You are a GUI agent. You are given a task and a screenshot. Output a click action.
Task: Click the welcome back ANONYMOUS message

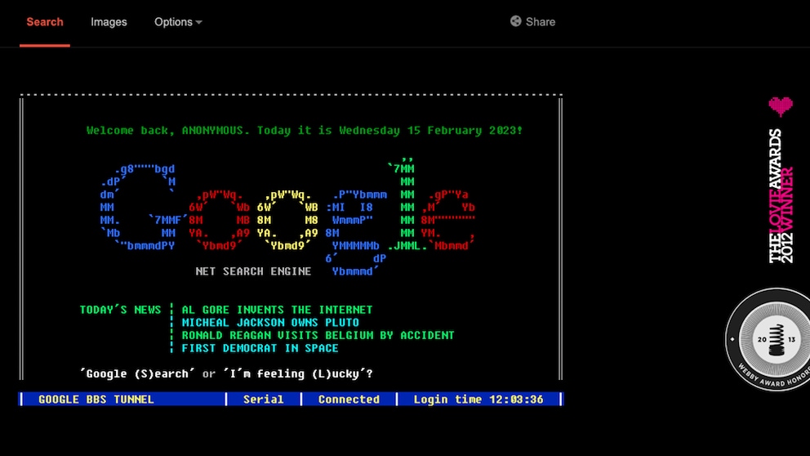[305, 131]
